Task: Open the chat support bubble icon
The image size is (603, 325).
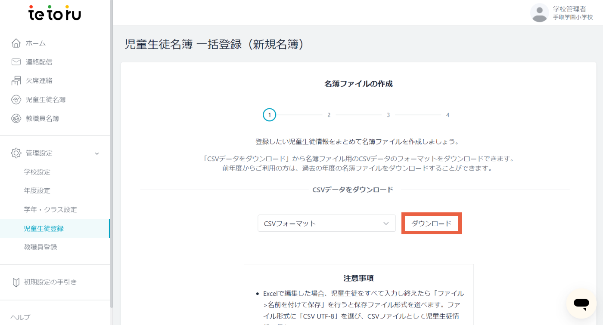Action: click(x=581, y=304)
